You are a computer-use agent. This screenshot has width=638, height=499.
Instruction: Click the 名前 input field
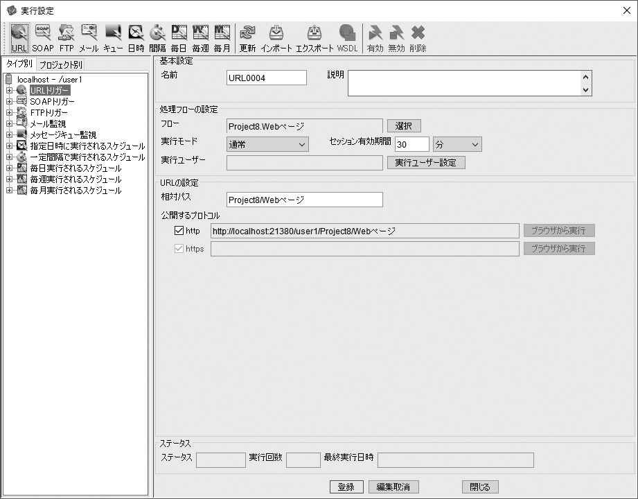267,78
